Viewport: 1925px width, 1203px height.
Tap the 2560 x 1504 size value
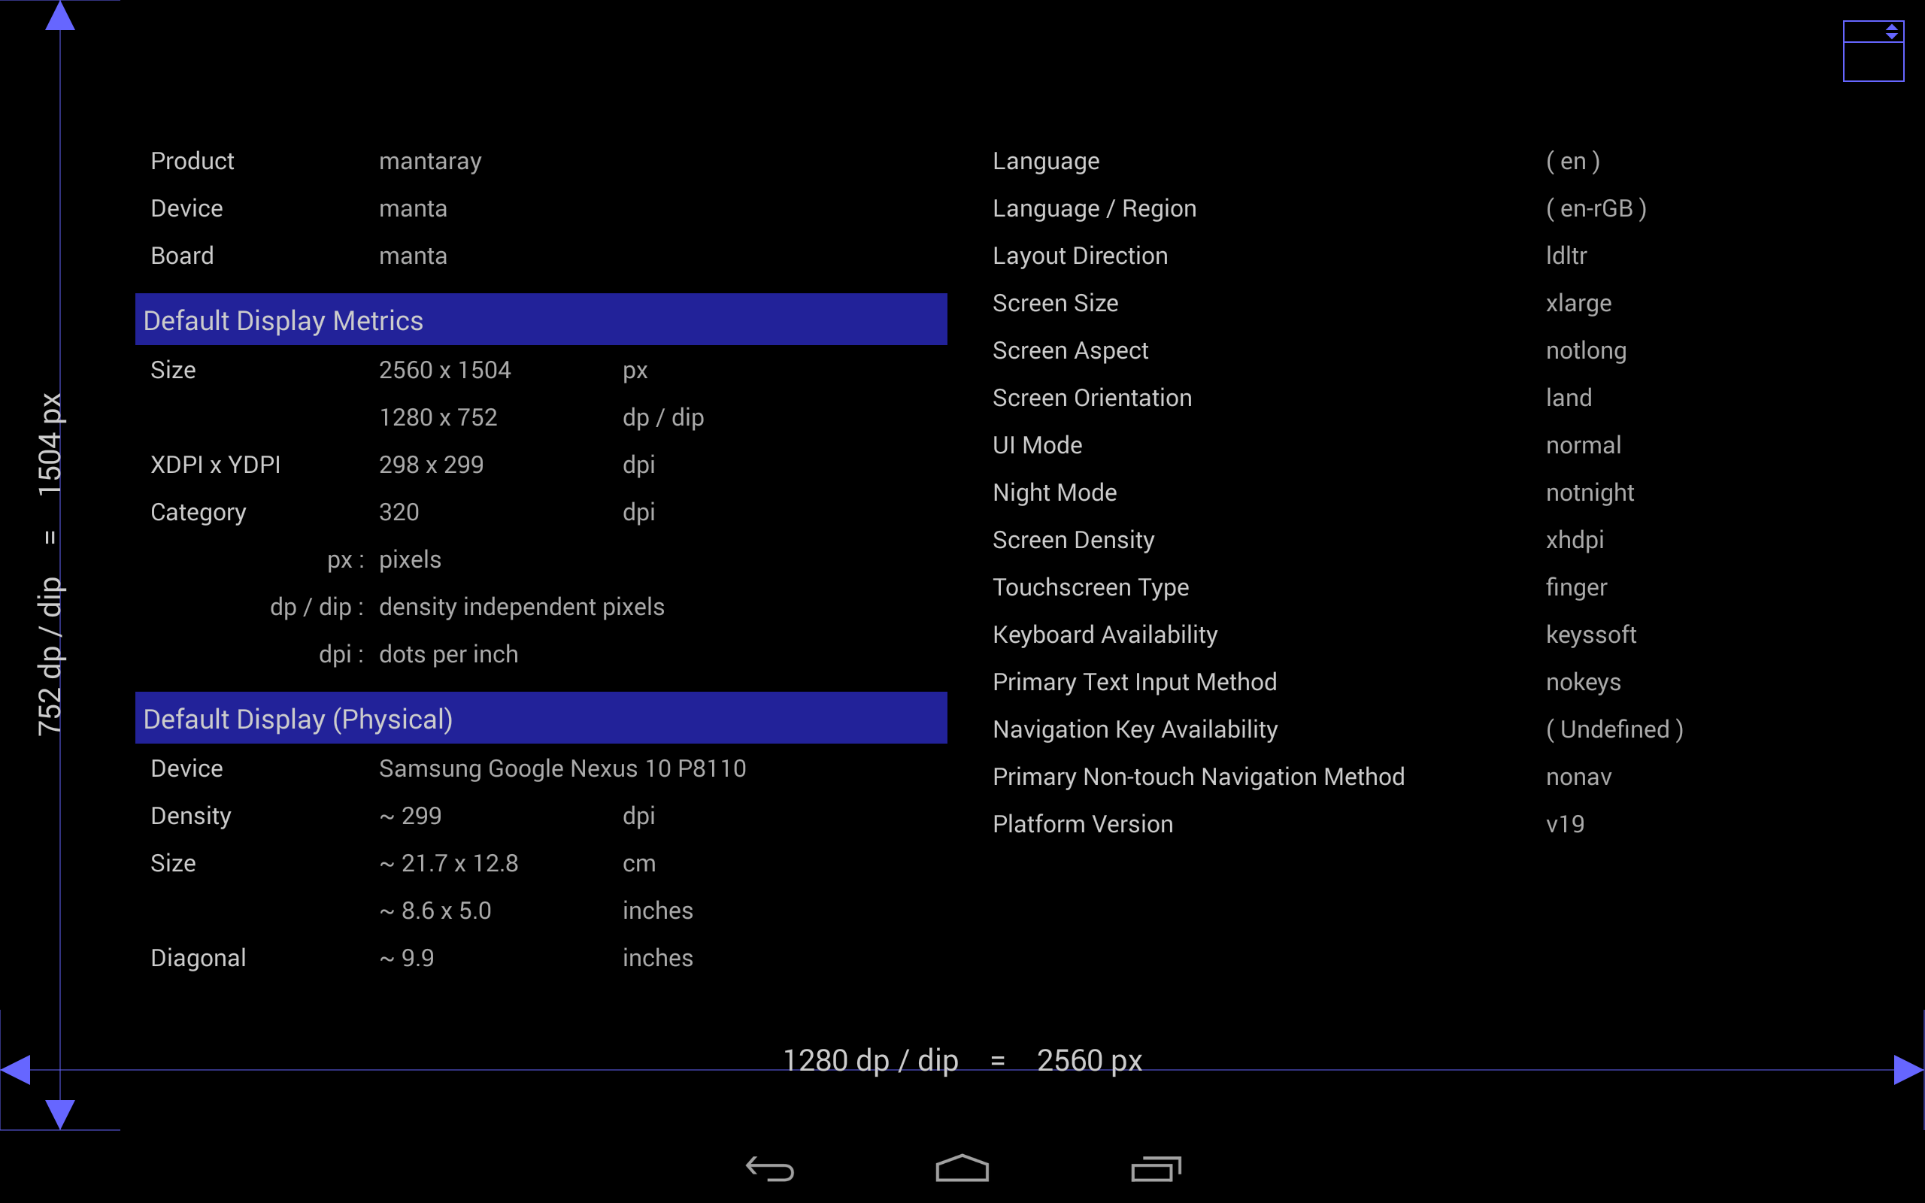(x=444, y=370)
